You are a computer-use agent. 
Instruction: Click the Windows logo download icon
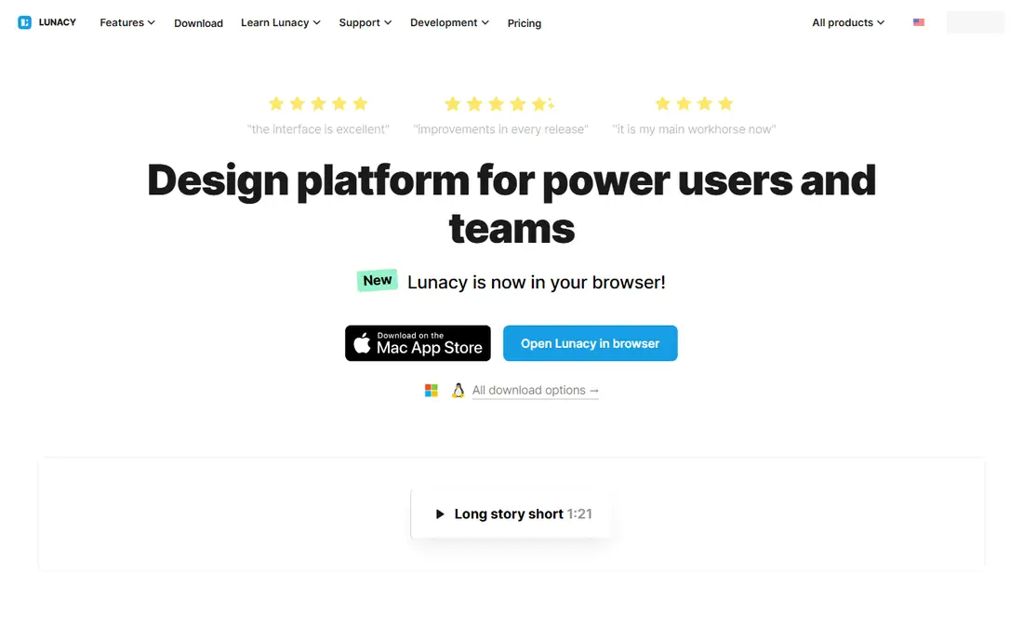(432, 390)
